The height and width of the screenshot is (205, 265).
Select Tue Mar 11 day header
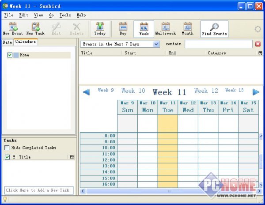coord(168,107)
